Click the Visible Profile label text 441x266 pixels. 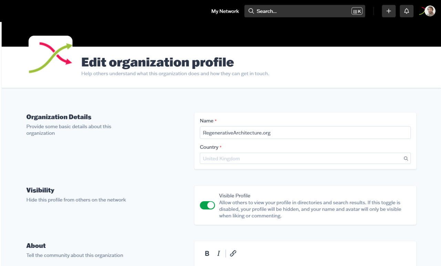[235, 195]
